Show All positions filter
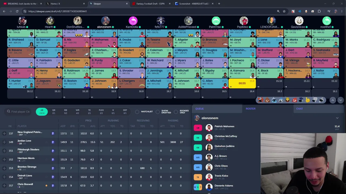 pos(42,112)
